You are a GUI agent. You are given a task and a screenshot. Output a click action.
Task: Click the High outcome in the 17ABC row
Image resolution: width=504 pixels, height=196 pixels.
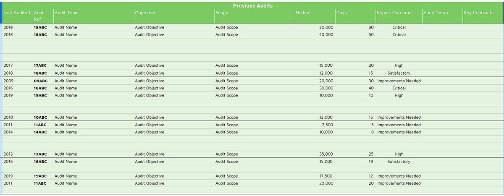[399, 65]
